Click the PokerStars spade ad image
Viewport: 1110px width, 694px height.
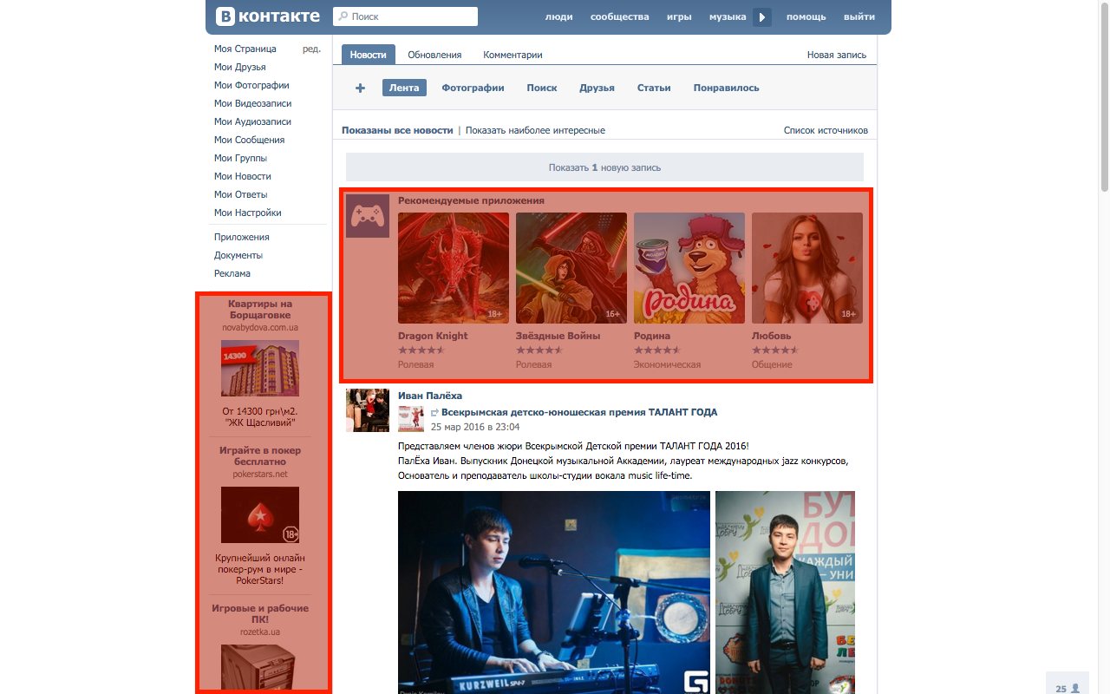click(260, 514)
